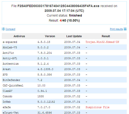
Task: Click version 5.0.0.12182 of DrWeb
Action: [x=46, y=102]
